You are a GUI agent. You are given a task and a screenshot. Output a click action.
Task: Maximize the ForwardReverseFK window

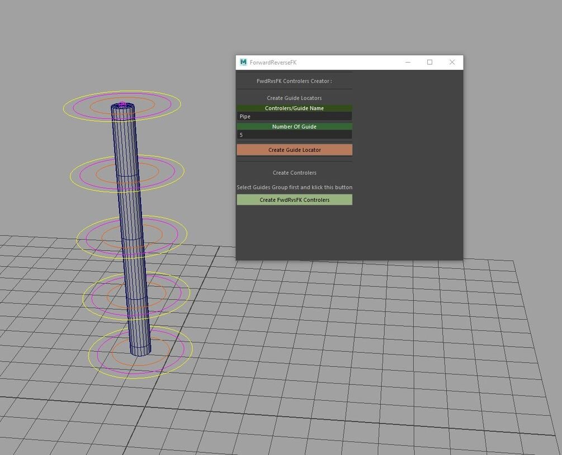(429, 62)
